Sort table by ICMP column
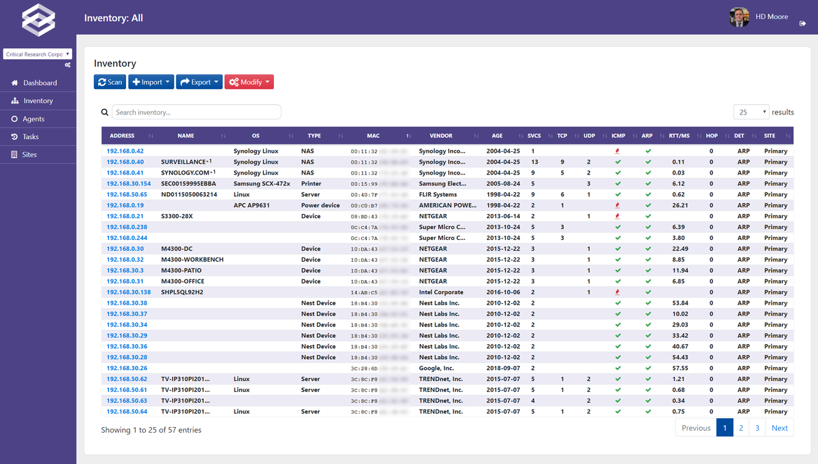This screenshot has width=818, height=464. coord(623,136)
